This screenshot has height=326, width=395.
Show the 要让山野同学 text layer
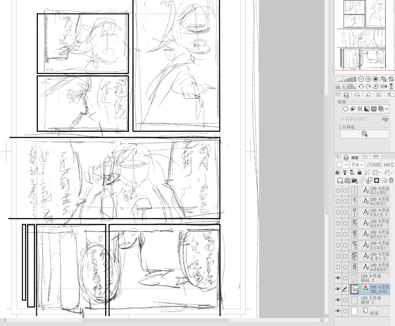(338, 191)
